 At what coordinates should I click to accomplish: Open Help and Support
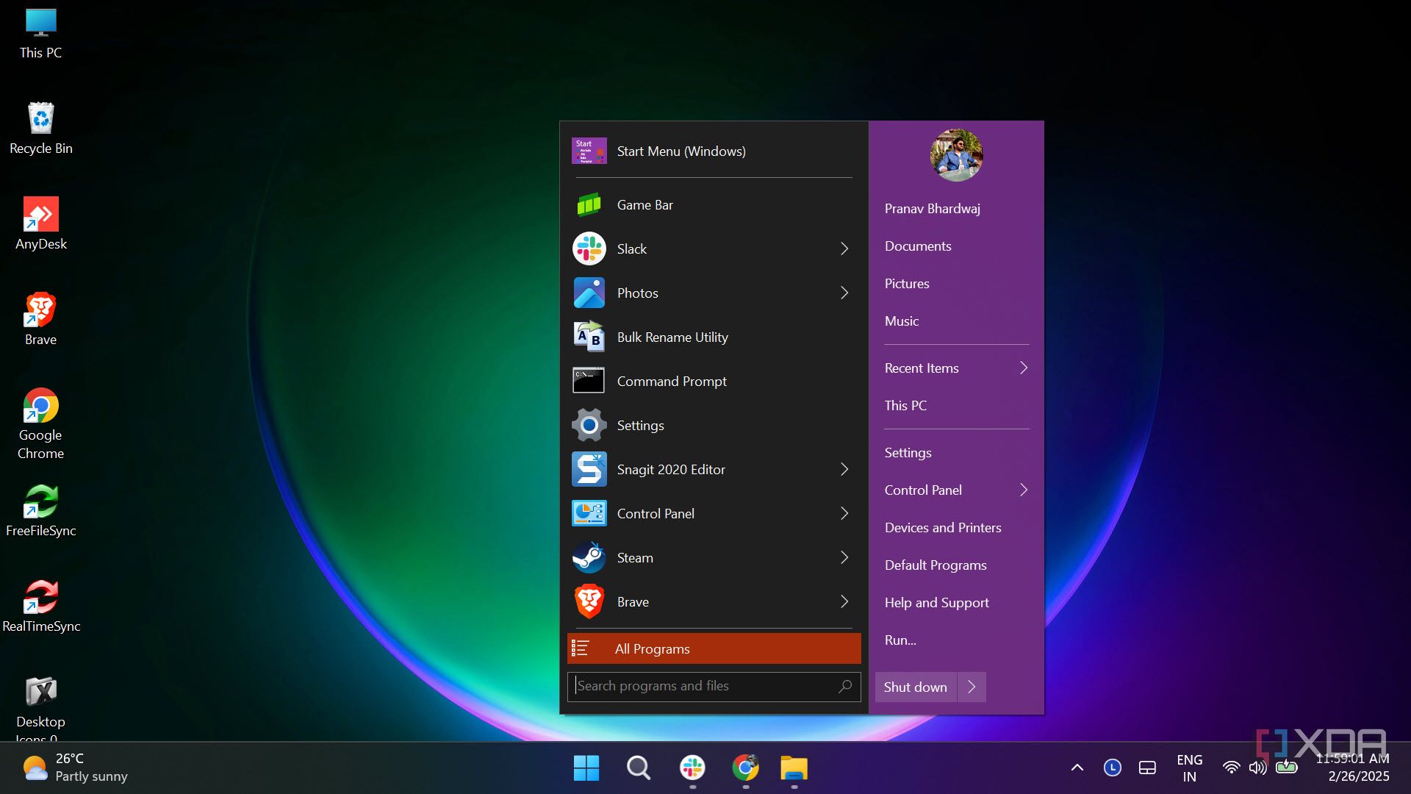tap(936, 602)
